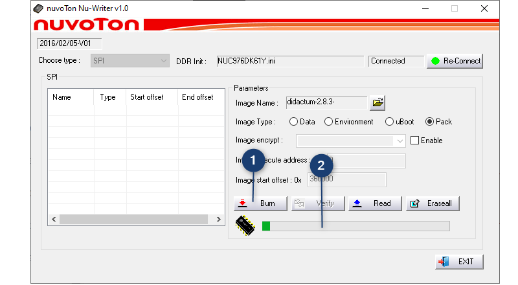Click the left arrow of the list scrollbar
Image resolution: width=518 pixels, height=285 pixels.
click(x=54, y=219)
